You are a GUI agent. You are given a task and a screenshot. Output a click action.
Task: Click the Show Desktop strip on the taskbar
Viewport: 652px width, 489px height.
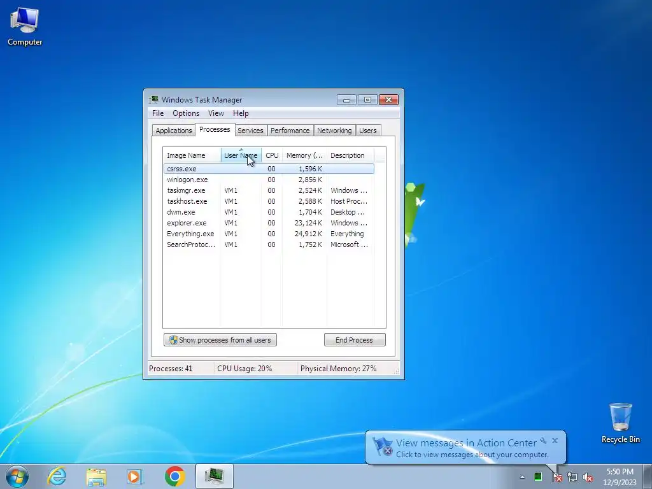pos(647,476)
